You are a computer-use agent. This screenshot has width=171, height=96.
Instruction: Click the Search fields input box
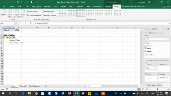(156, 39)
